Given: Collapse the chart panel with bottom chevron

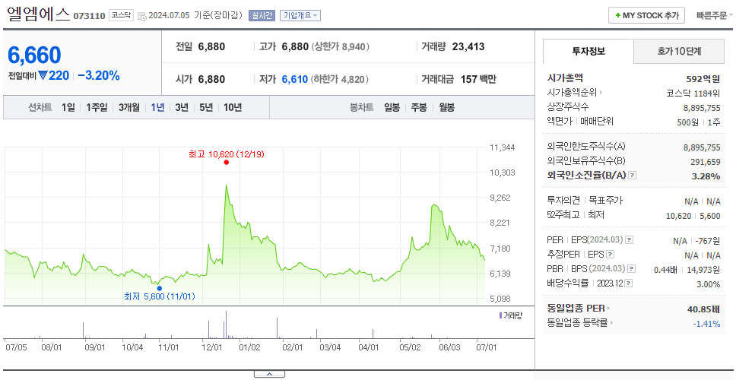Looking at the screenshot, I should 269,375.
